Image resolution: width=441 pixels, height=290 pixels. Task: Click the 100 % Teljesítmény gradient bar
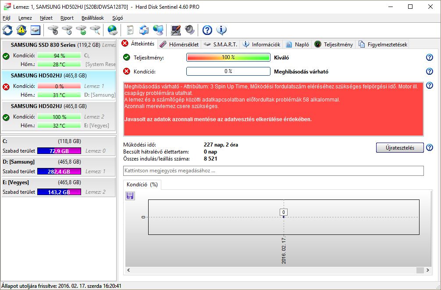[x=228, y=57]
